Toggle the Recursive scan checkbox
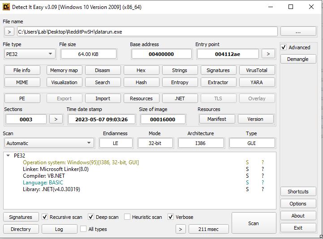Image resolution: width=323 pixels, height=239 pixels. [45, 217]
